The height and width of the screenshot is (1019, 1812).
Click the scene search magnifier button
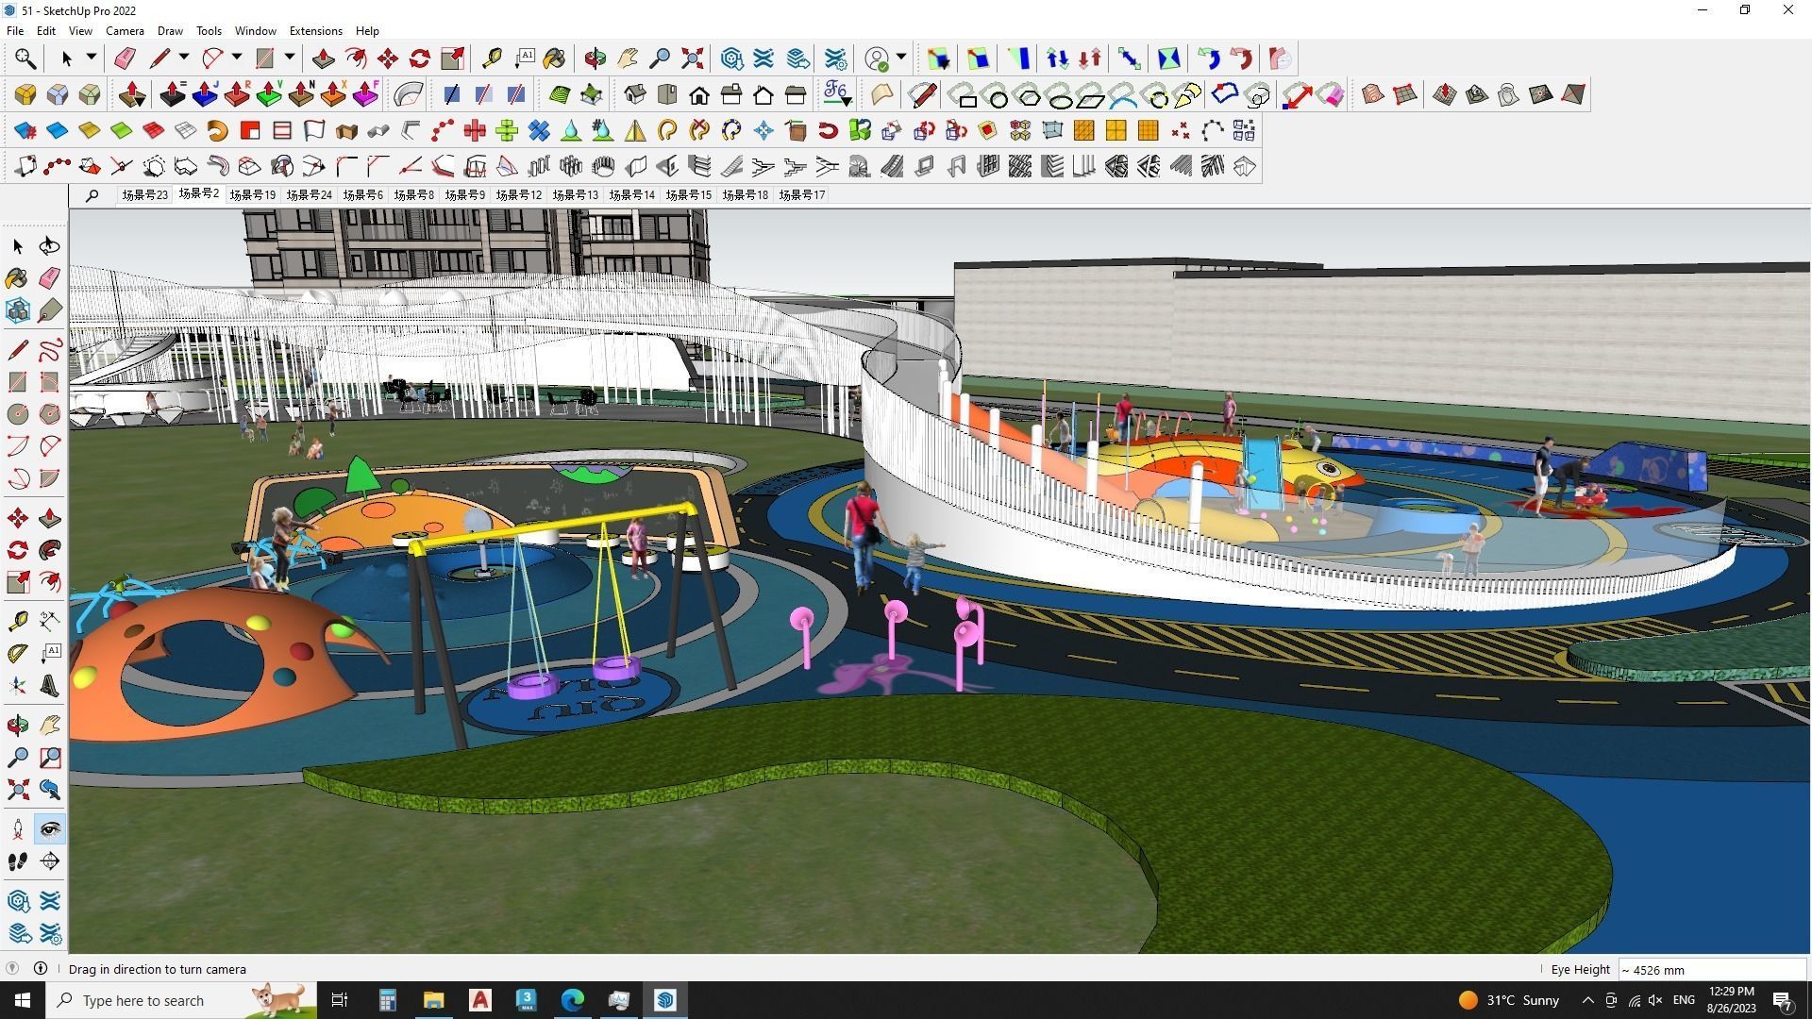(x=92, y=195)
